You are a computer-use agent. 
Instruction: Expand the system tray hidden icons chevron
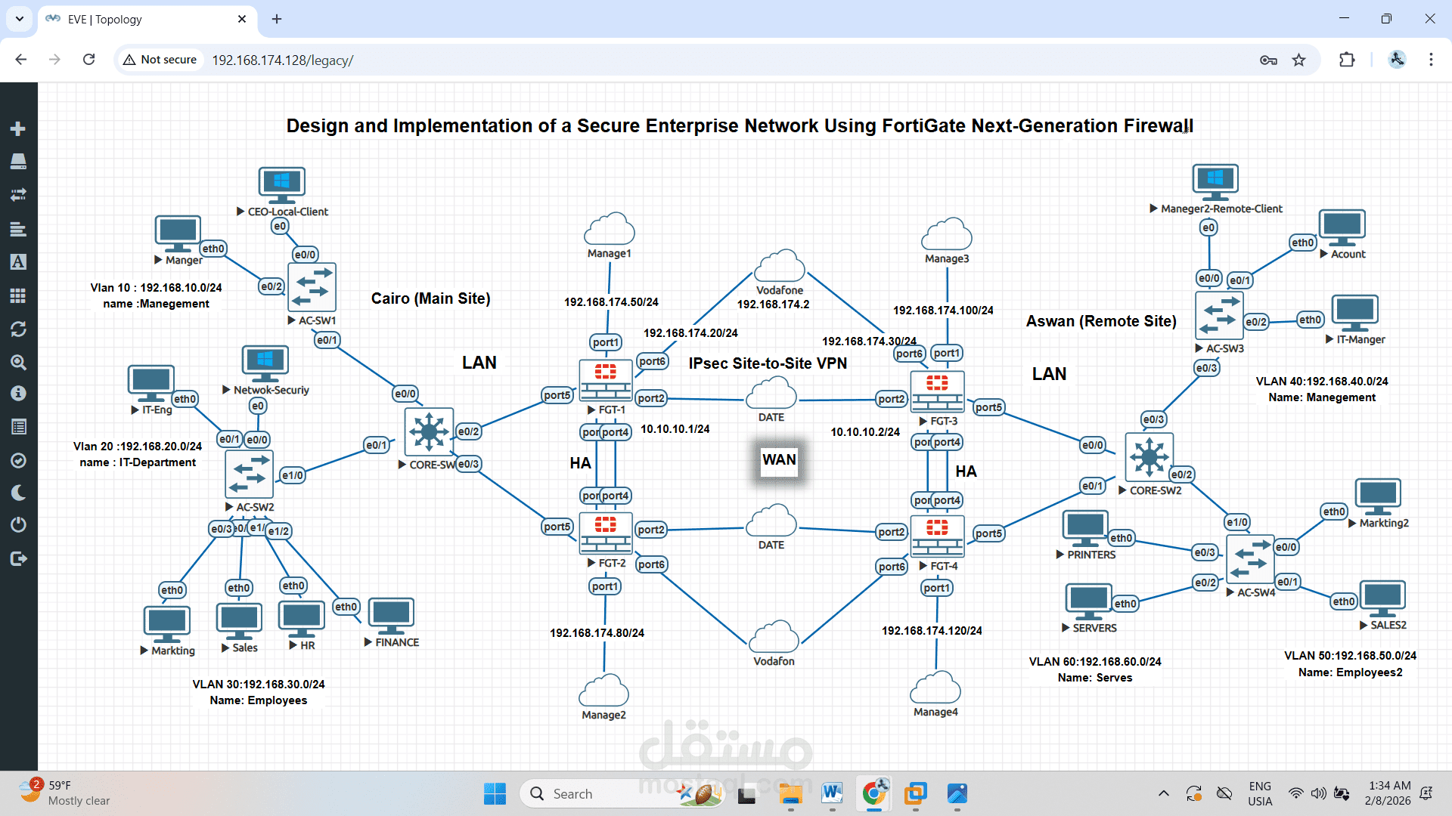click(1163, 794)
